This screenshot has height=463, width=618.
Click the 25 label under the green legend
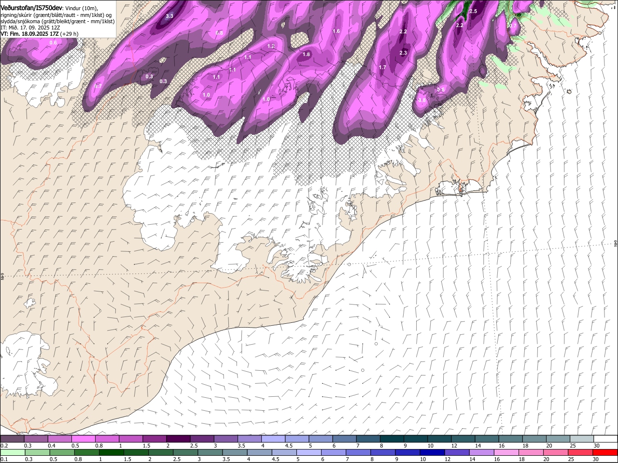571,459
